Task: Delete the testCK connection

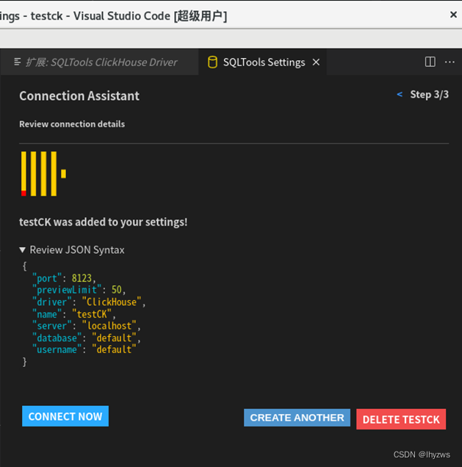Action: pyautogui.click(x=401, y=419)
